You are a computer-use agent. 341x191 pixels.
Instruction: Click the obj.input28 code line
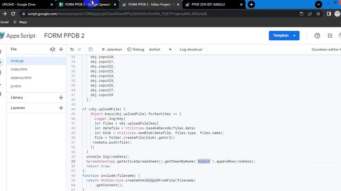[x=102, y=95]
